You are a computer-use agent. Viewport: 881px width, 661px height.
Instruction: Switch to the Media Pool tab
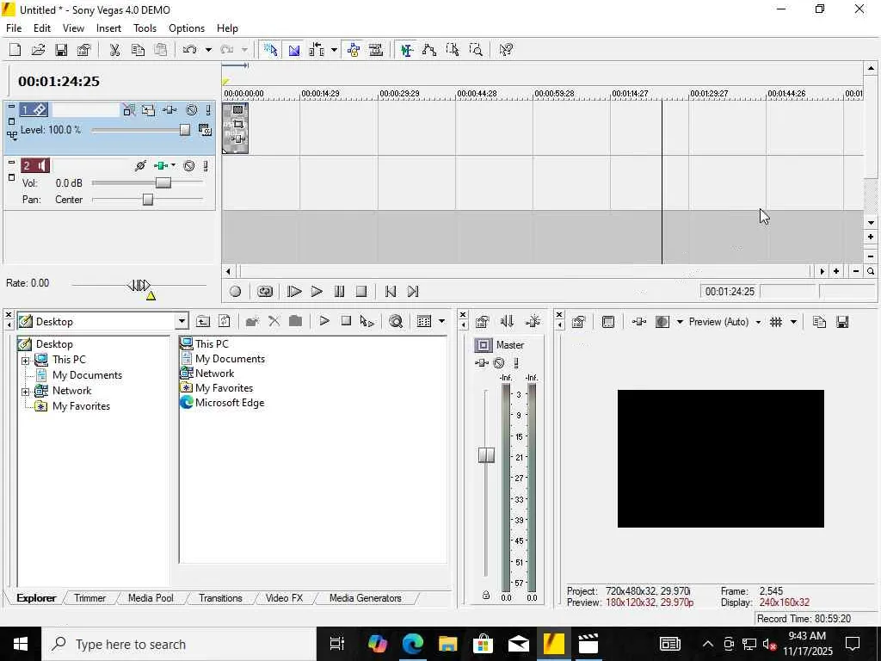click(151, 598)
